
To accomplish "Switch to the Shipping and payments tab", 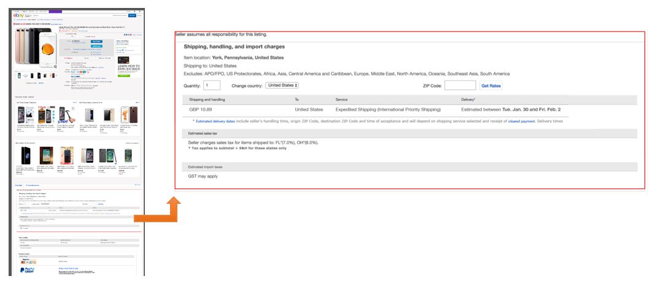I will coord(33,185).
